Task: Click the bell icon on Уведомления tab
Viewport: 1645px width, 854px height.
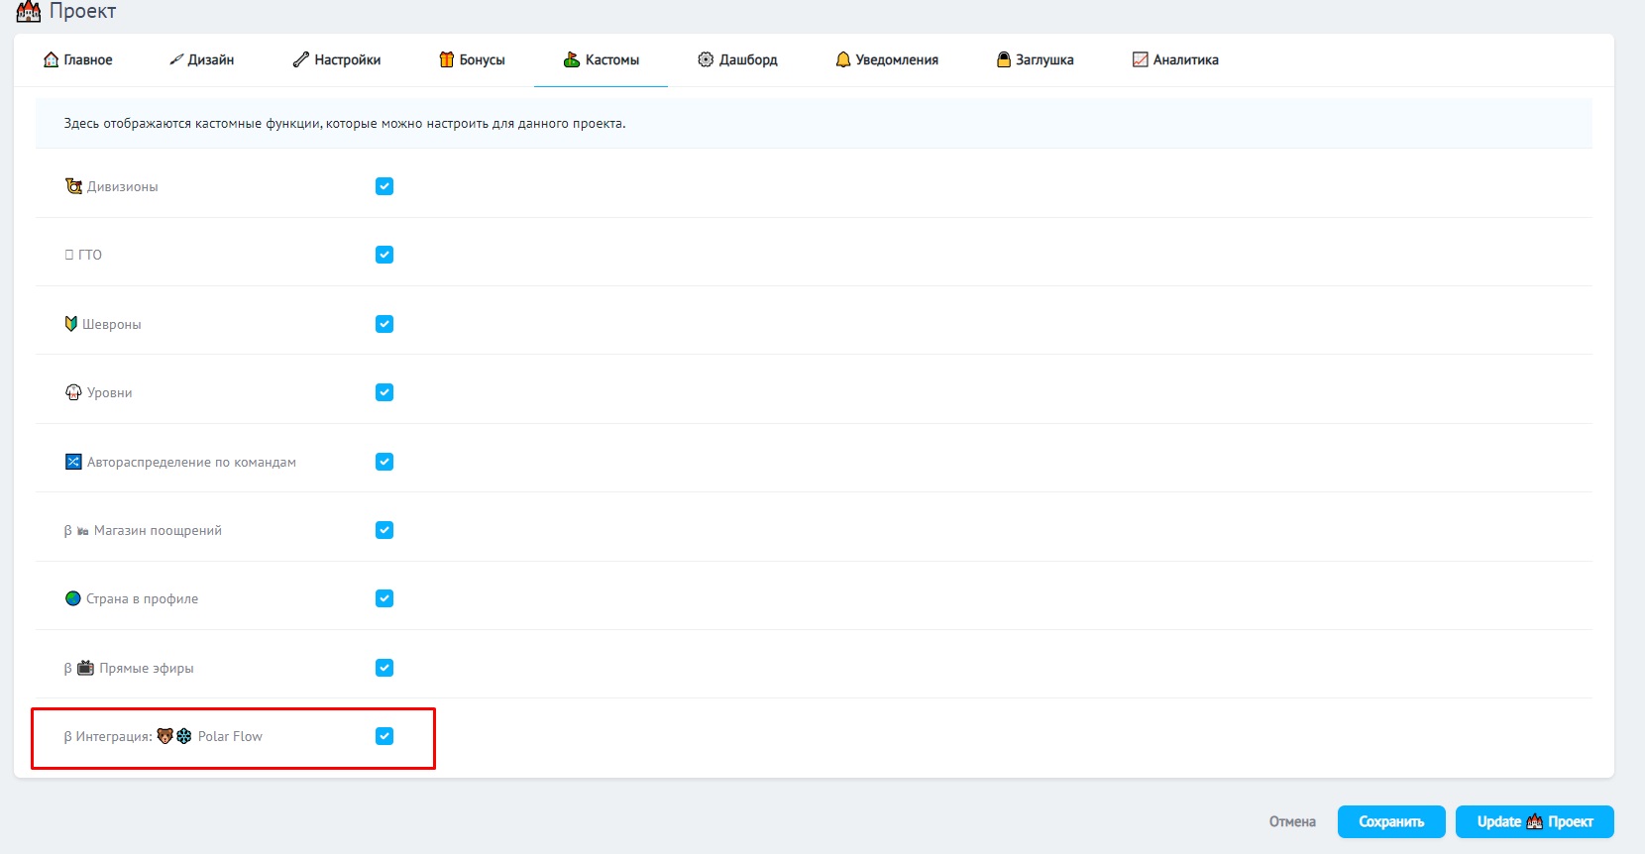Action: tap(843, 59)
